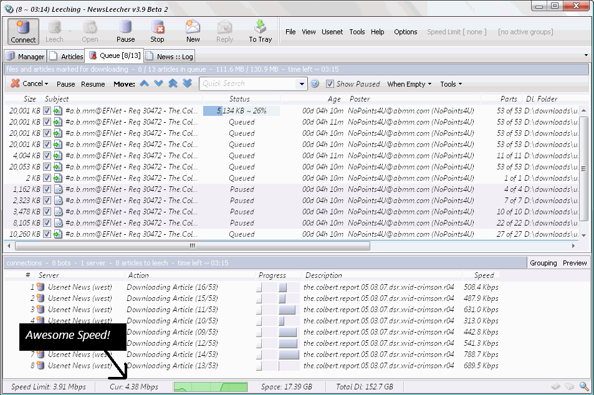Toggle the Show Paused checkbox
Screen dimensions: 594x395
coord(330,84)
